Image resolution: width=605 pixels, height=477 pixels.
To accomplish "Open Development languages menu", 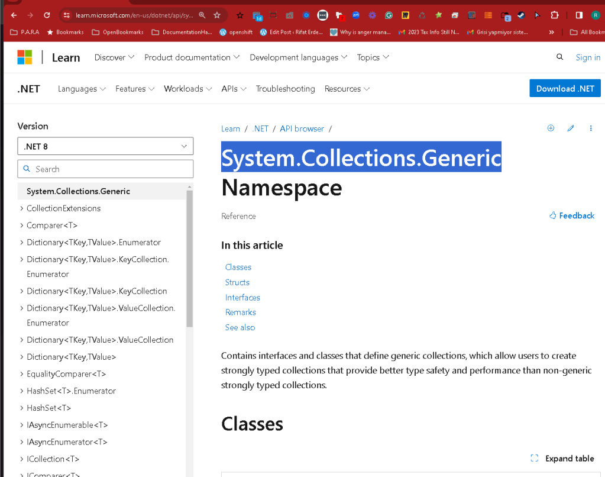I will pos(298,57).
